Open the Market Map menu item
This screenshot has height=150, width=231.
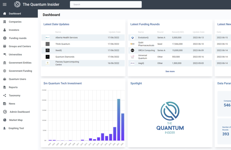point(16,120)
